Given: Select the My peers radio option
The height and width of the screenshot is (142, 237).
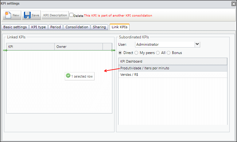Looking at the screenshot, I should pyautogui.click(x=136, y=53).
